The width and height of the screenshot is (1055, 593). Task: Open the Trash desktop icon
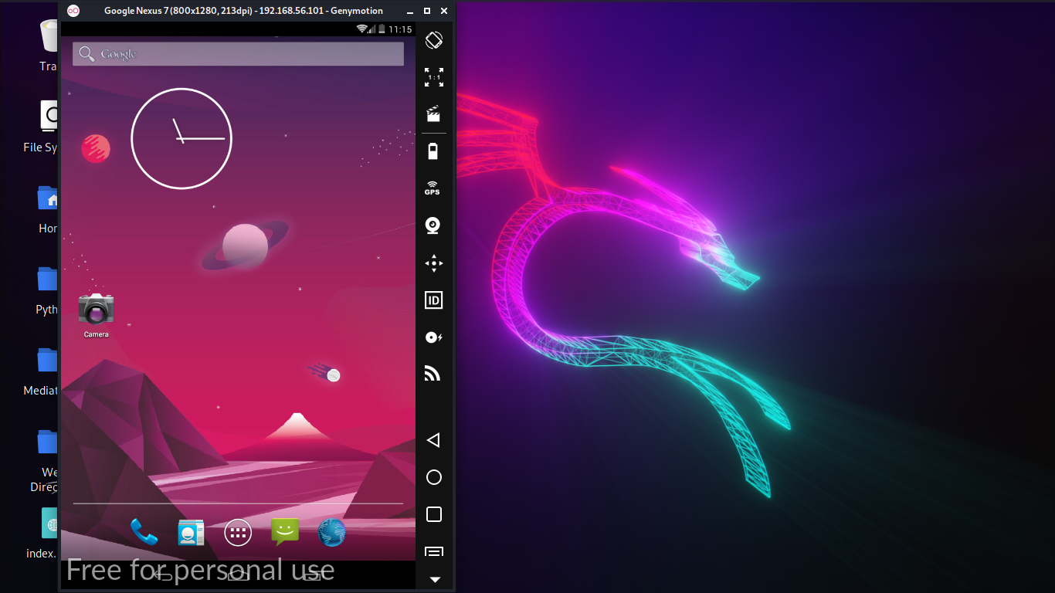click(x=49, y=45)
